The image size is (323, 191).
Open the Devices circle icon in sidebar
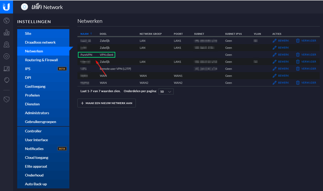(7, 56)
